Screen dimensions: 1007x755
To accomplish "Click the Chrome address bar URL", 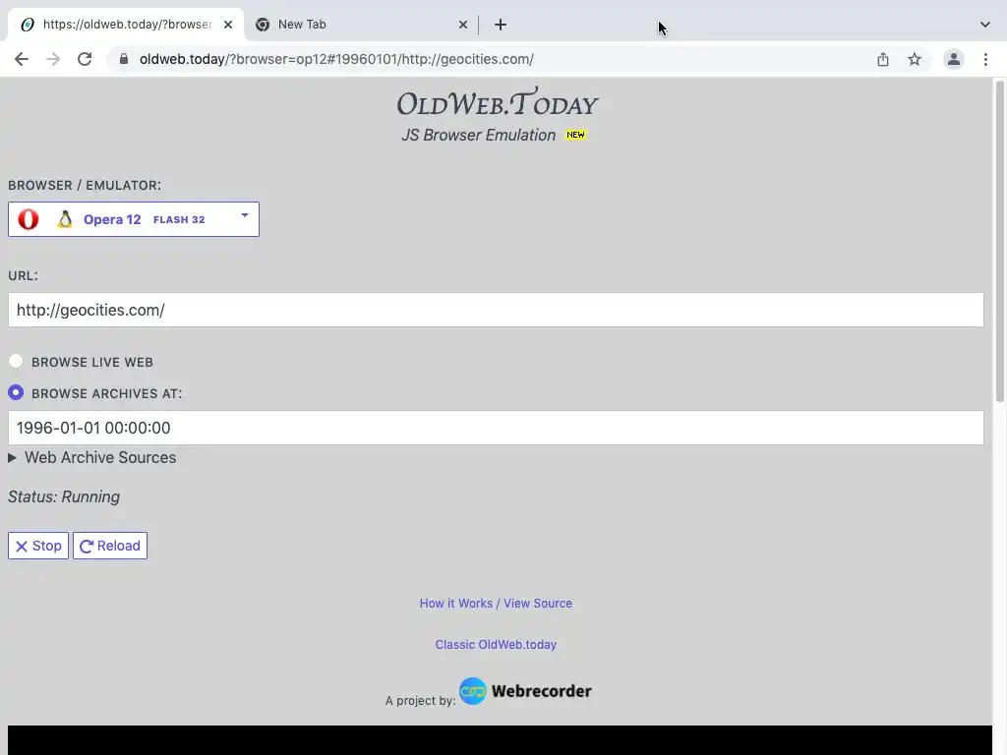I will point(336,59).
